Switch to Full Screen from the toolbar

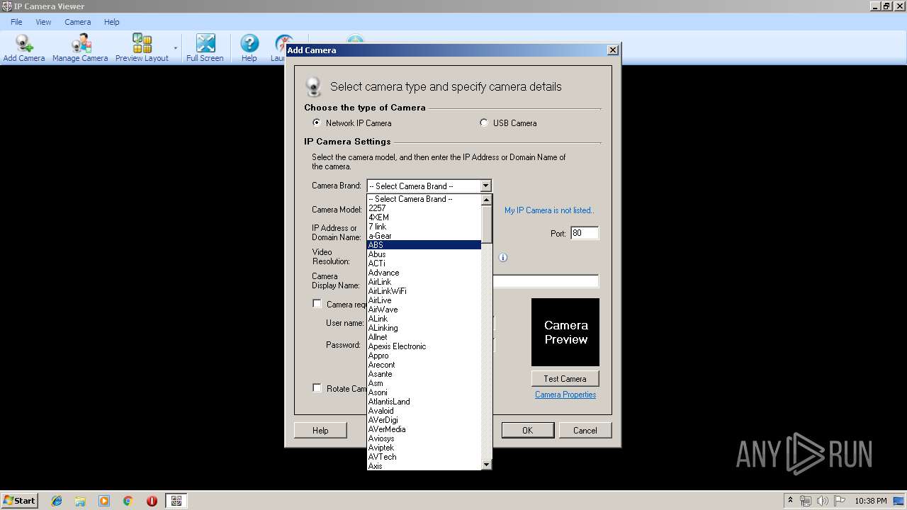205,48
